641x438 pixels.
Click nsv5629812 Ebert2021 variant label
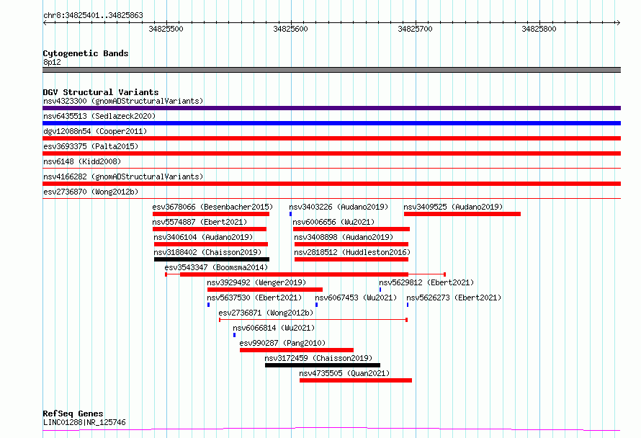pyautogui.click(x=426, y=282)
